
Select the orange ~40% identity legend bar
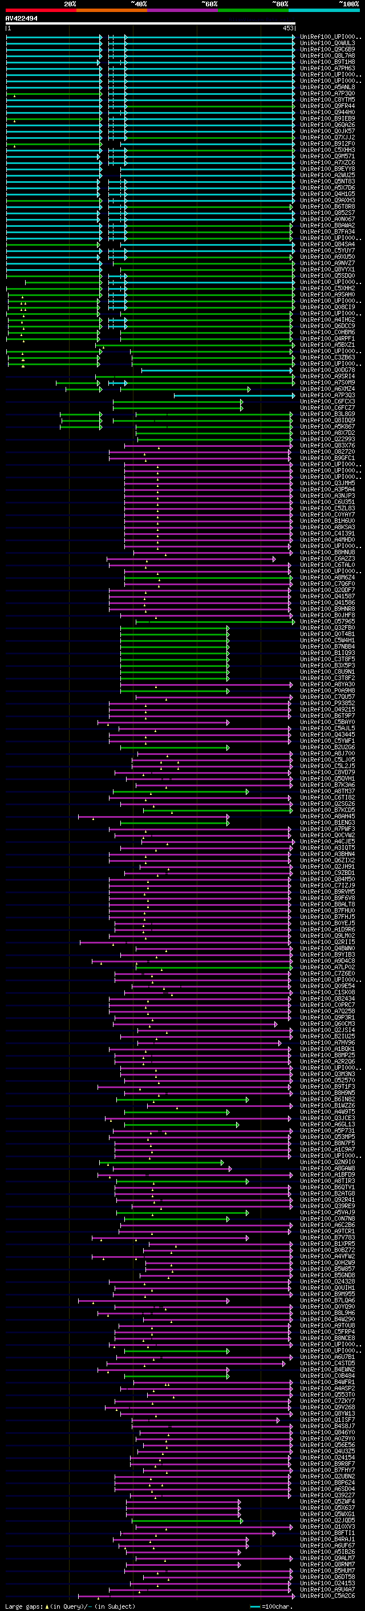click(x=112, y=10)
